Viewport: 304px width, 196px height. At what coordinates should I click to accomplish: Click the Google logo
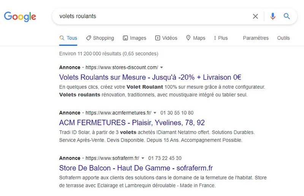(x=20, y=16)
